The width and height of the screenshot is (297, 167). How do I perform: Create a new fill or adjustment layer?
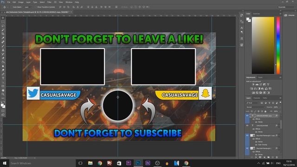pos(264,157)
